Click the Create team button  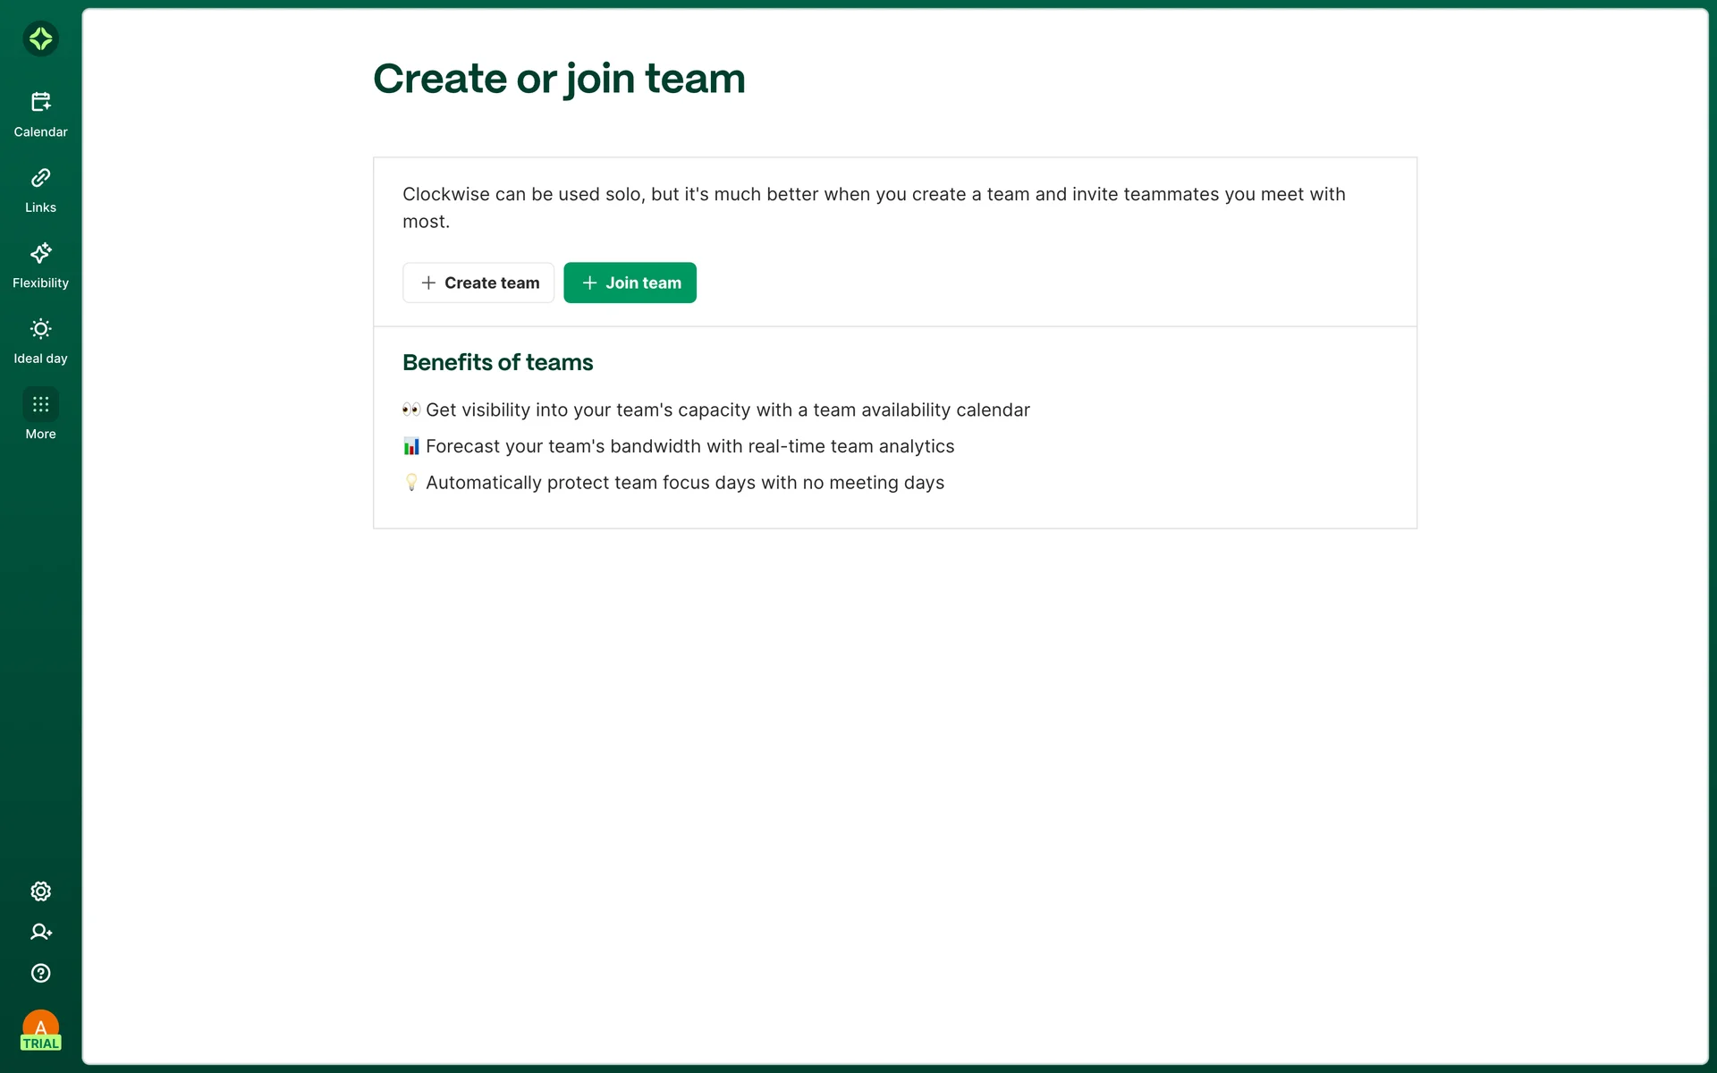tap(478, 283)
